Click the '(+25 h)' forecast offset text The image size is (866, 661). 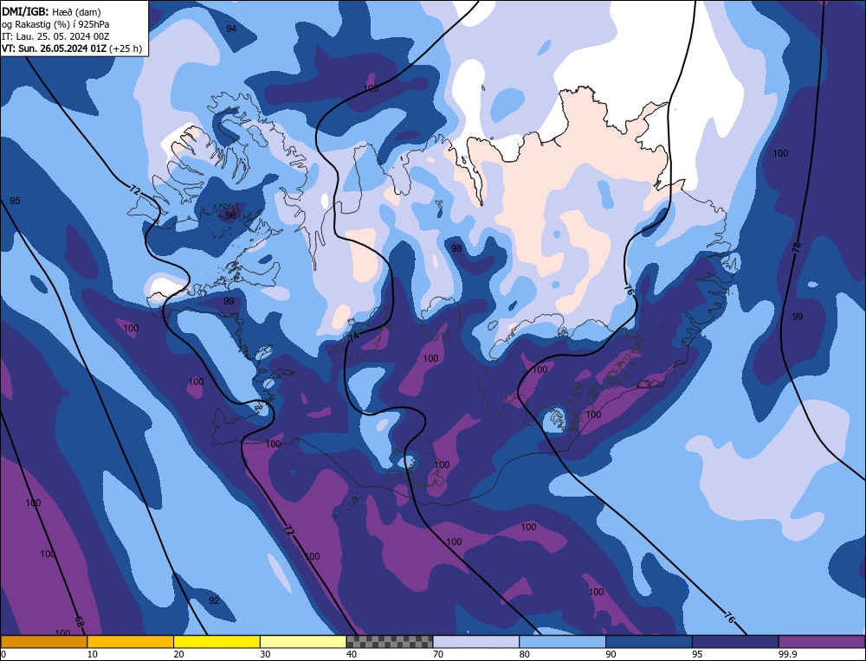point(126,48)
